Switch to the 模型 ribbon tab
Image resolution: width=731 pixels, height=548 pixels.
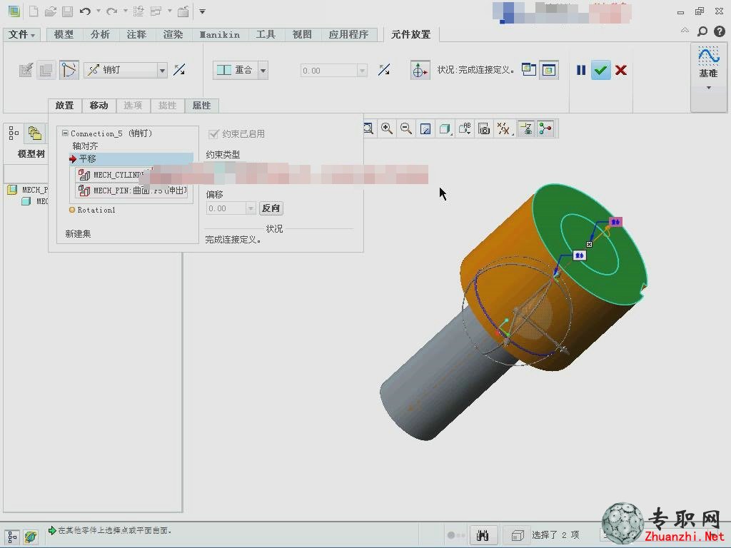[x=64, y=34]
